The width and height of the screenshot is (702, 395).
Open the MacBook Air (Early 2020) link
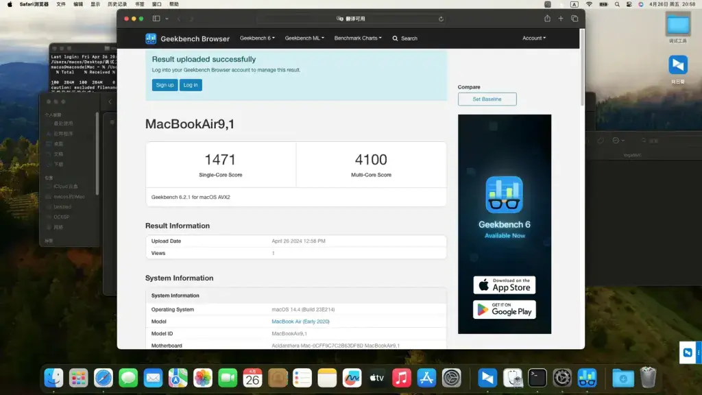point(300,322)
